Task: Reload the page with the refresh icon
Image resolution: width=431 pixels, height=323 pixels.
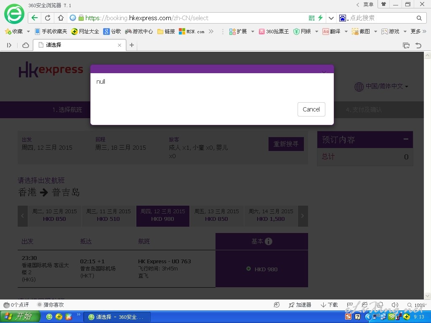Action: click(x=48, y=18)
